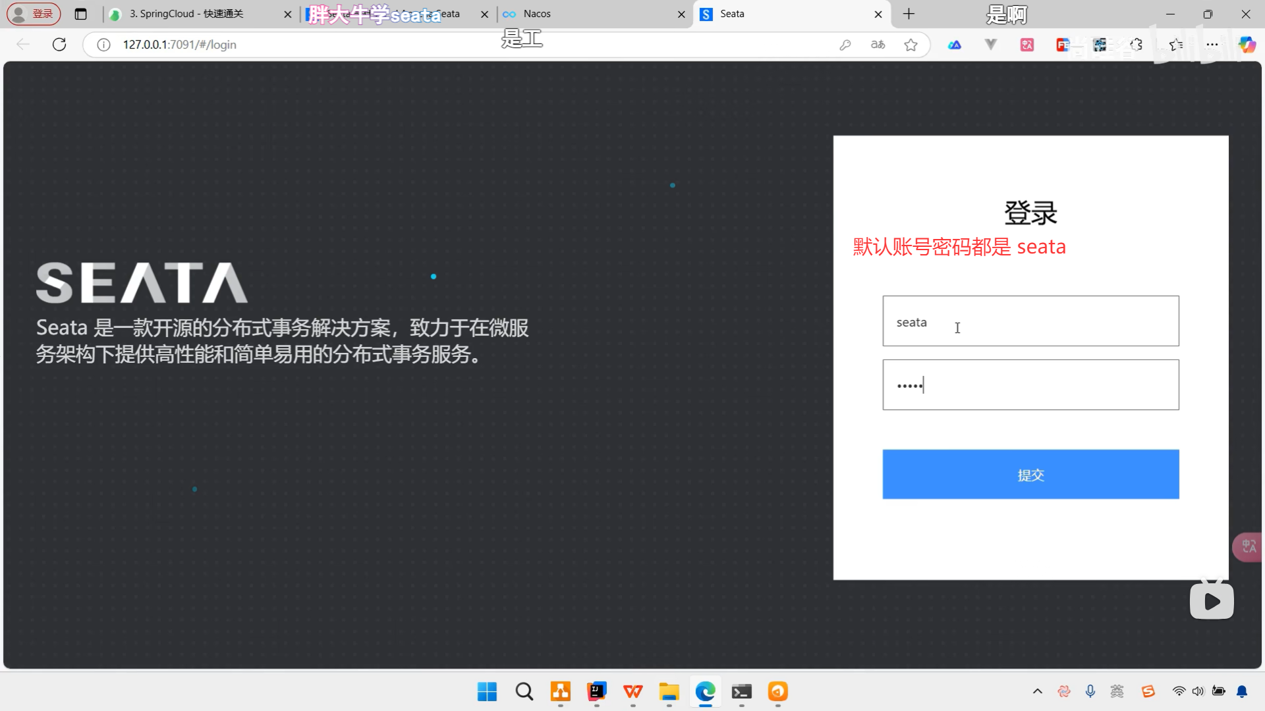1265x711 pixels.
Task: Click the password input field
Action: (1030, 385)
